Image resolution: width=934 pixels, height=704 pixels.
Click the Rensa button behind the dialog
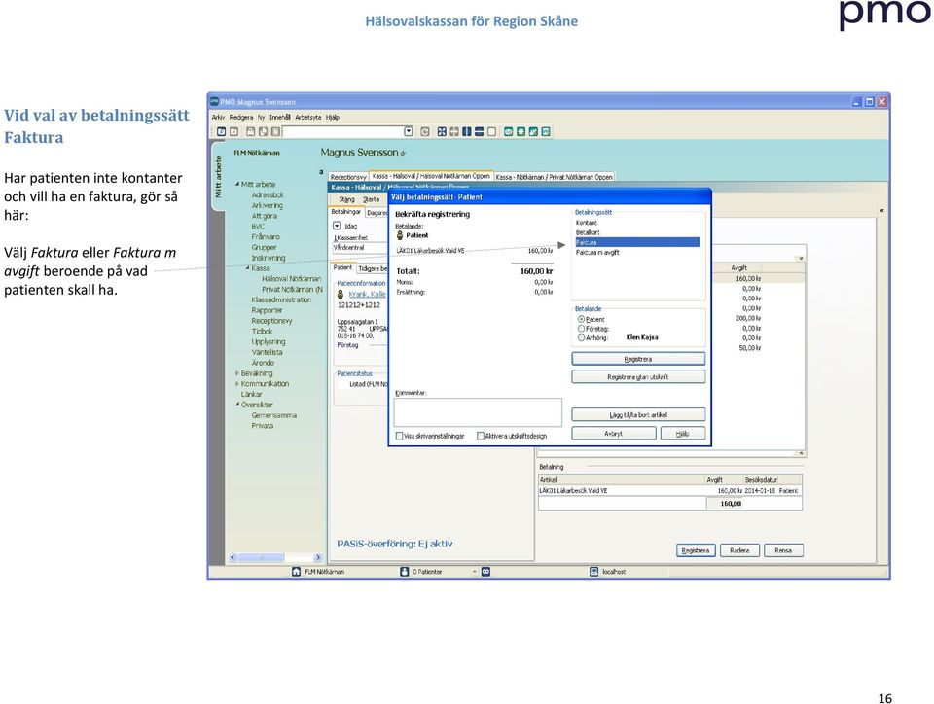coord(783,550)
